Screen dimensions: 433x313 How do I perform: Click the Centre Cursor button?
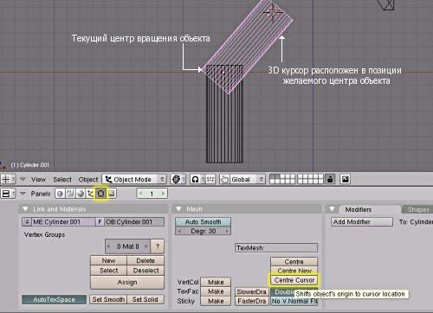(x=294, y=280)
